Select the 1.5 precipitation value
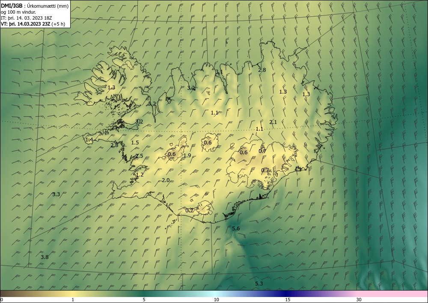 [135, 142]
